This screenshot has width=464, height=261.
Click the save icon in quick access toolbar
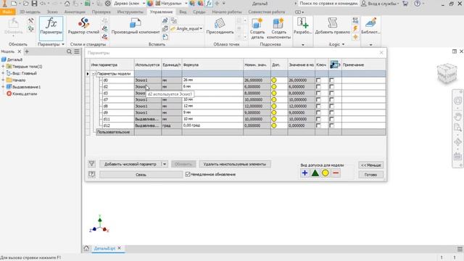pyautogui.click(x=35, y=4)
